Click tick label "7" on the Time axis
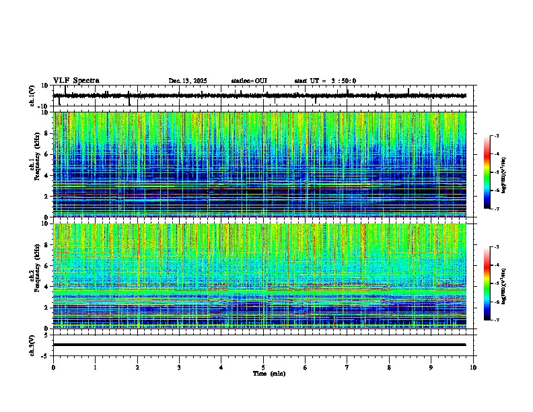The image size is (533, 412). (347, 368)
